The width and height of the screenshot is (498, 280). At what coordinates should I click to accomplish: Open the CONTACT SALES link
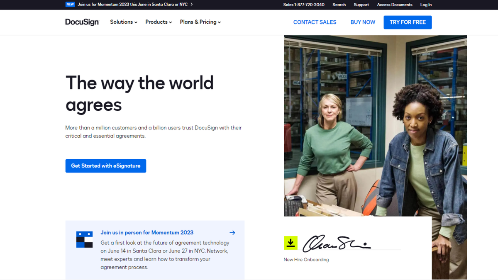point(315,22)
